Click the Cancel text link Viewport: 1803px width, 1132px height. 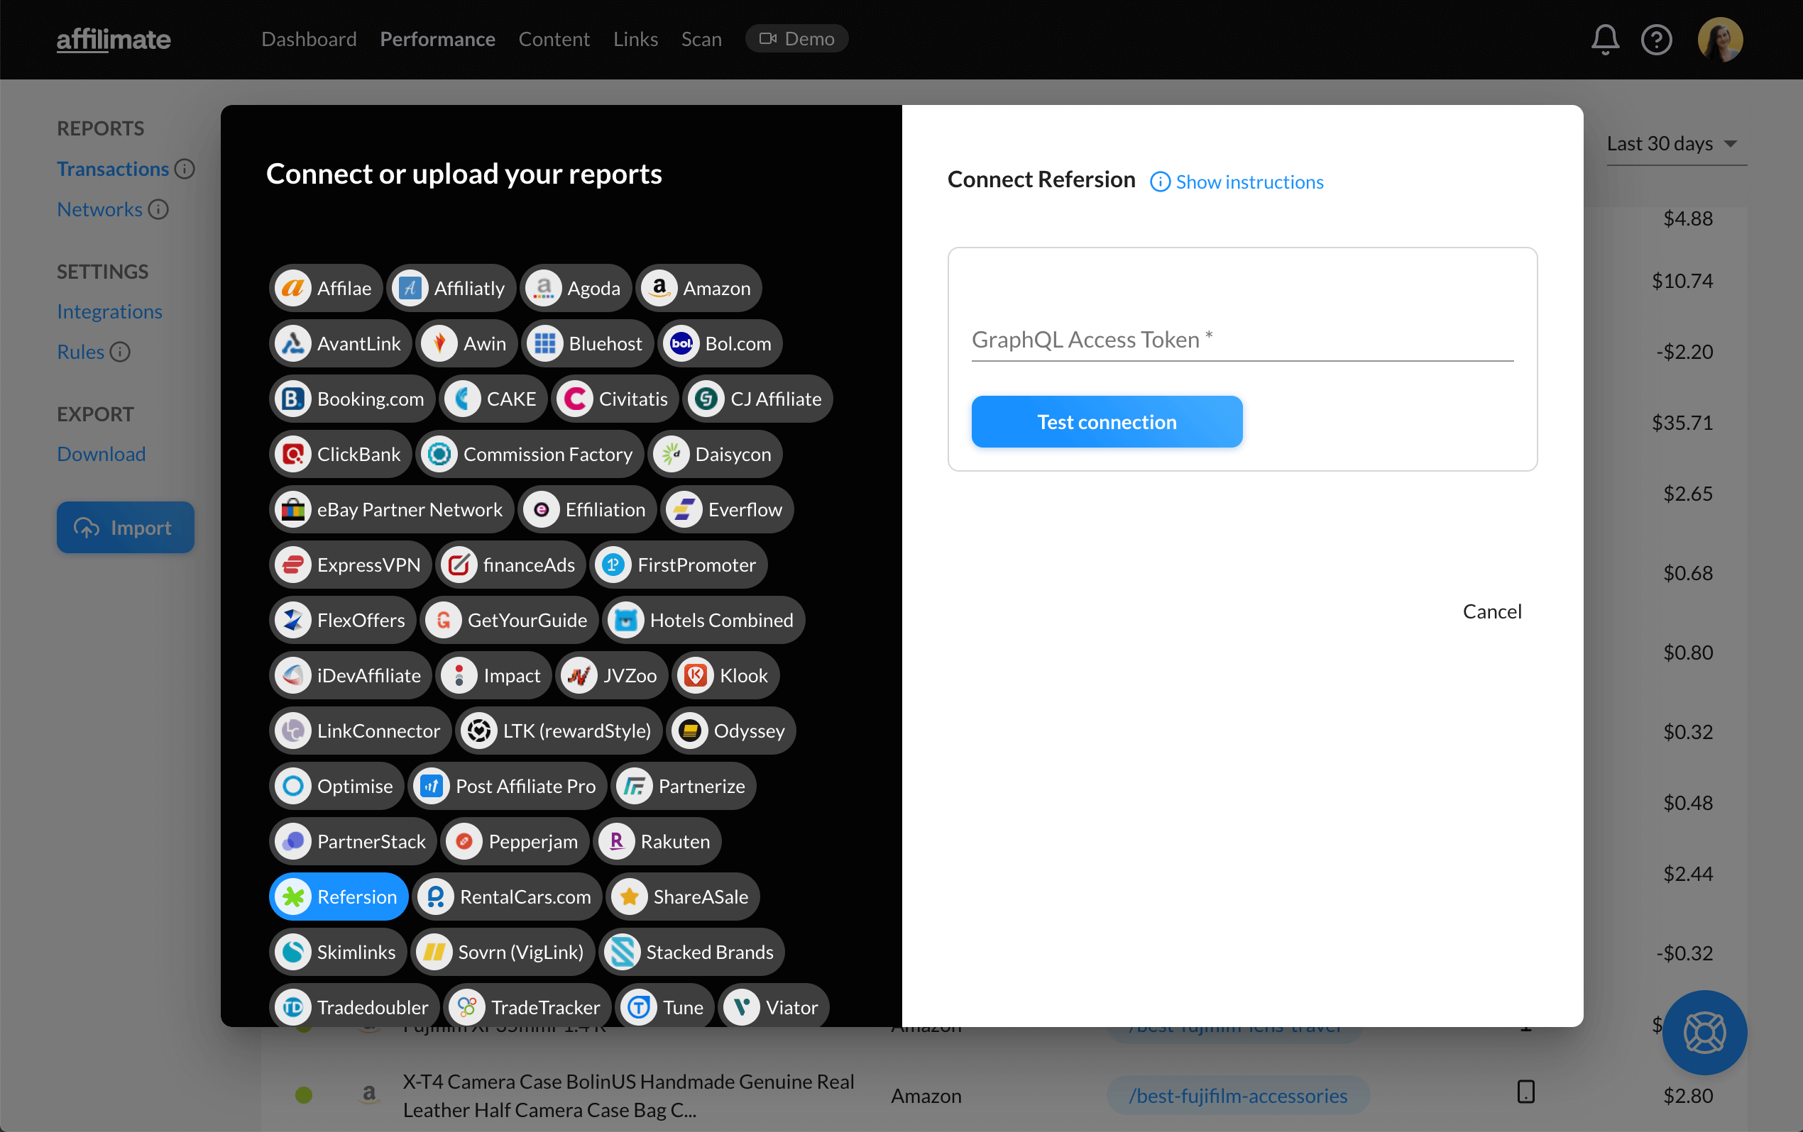click(1491, 611)
